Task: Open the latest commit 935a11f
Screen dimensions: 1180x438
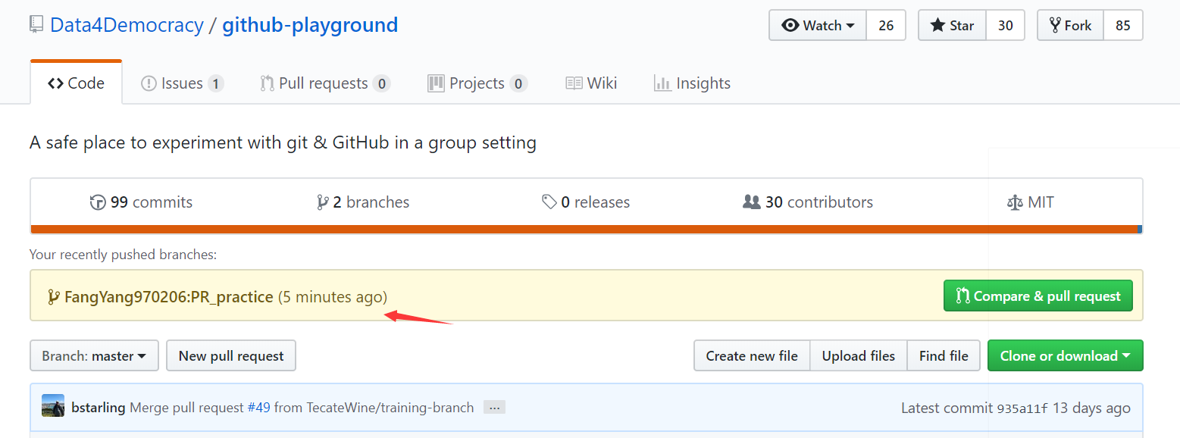Action: click(x=1022, y=408)
